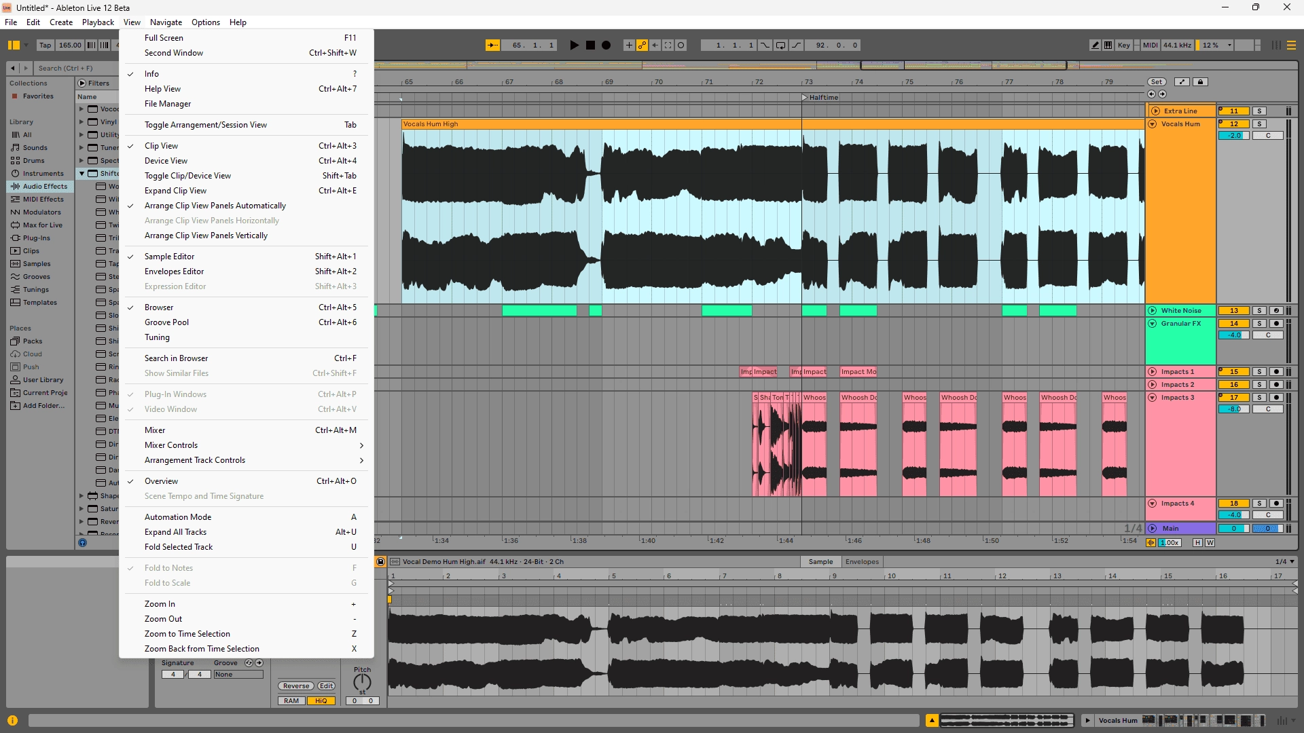Solo the White Noise track
The image size is (1304, 733).
pos(1259,311)
